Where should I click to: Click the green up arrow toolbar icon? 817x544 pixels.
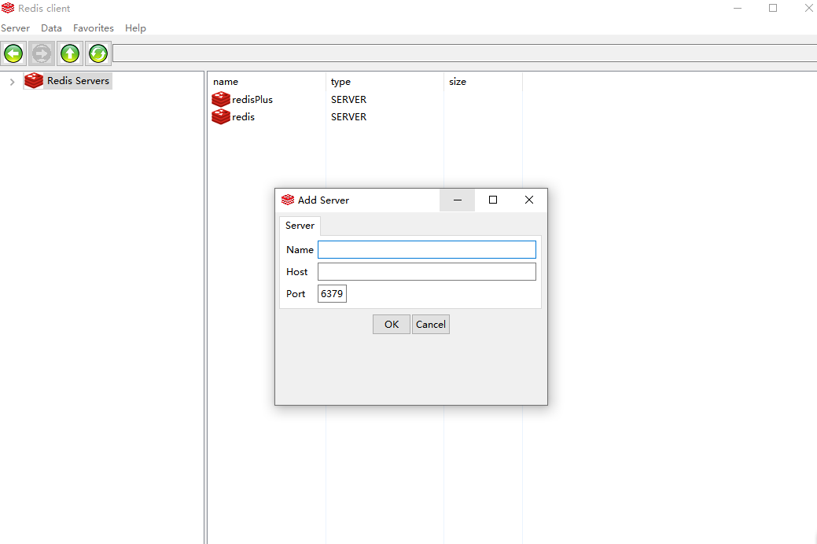click(70, 53)
